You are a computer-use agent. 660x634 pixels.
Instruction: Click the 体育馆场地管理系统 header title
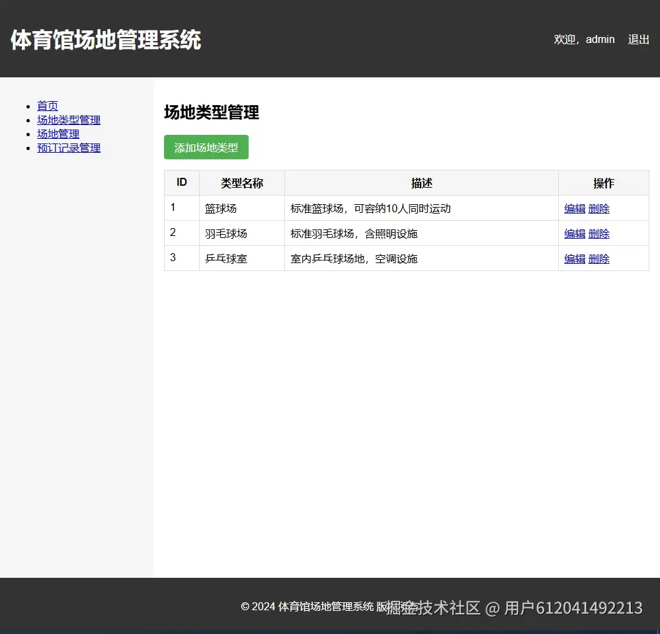106,40
